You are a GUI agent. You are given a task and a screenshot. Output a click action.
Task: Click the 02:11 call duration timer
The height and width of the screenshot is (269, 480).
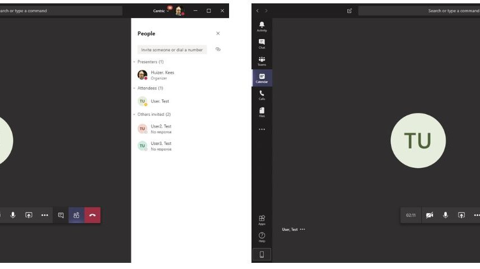pyautogui.click(x=411, y=215)
